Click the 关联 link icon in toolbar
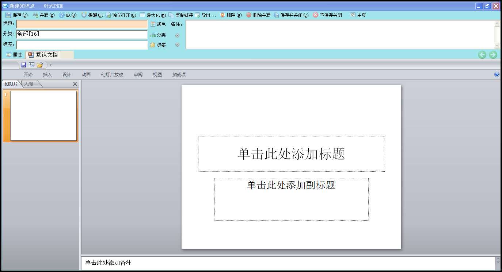Image resolution: width=502 pixels, height=272 pixels. (x=35, y=15)
